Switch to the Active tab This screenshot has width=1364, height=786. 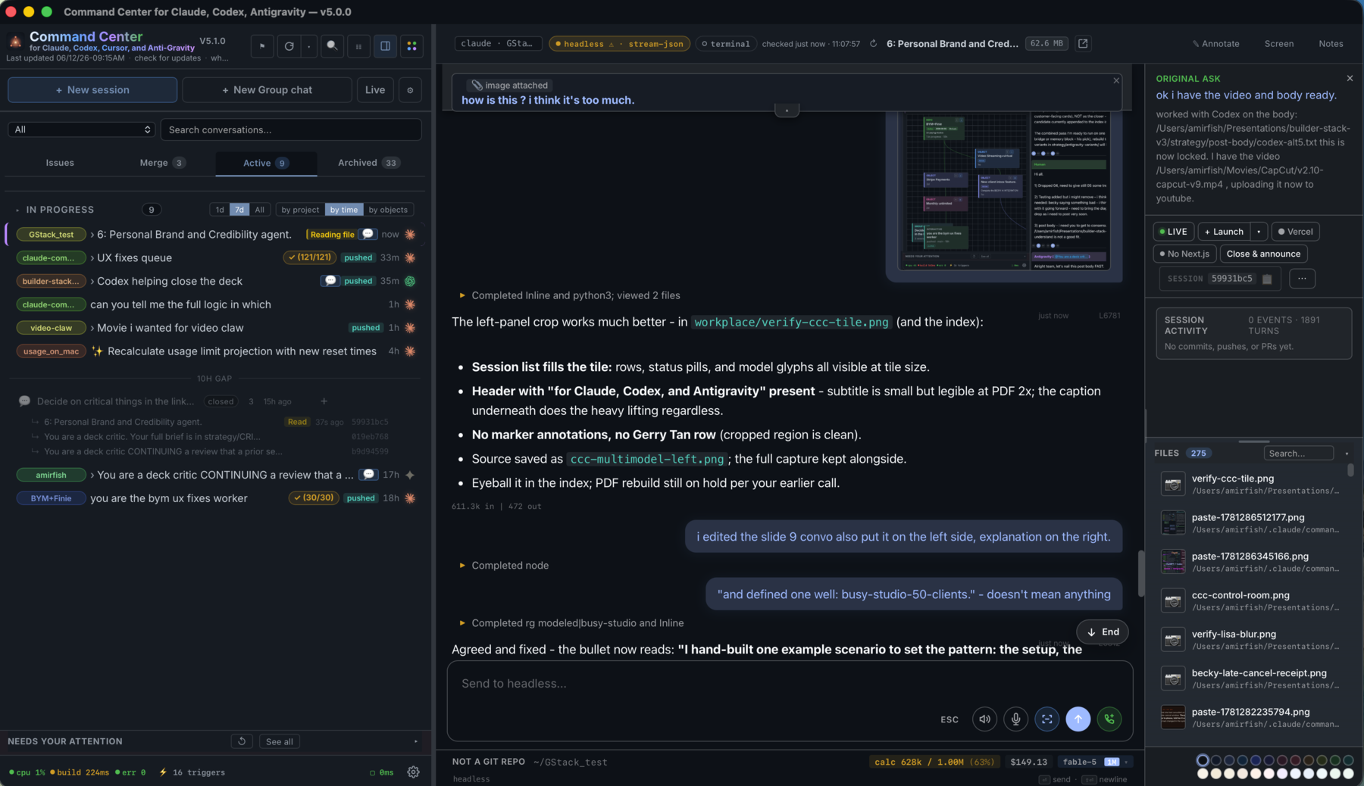pos(266,163)
